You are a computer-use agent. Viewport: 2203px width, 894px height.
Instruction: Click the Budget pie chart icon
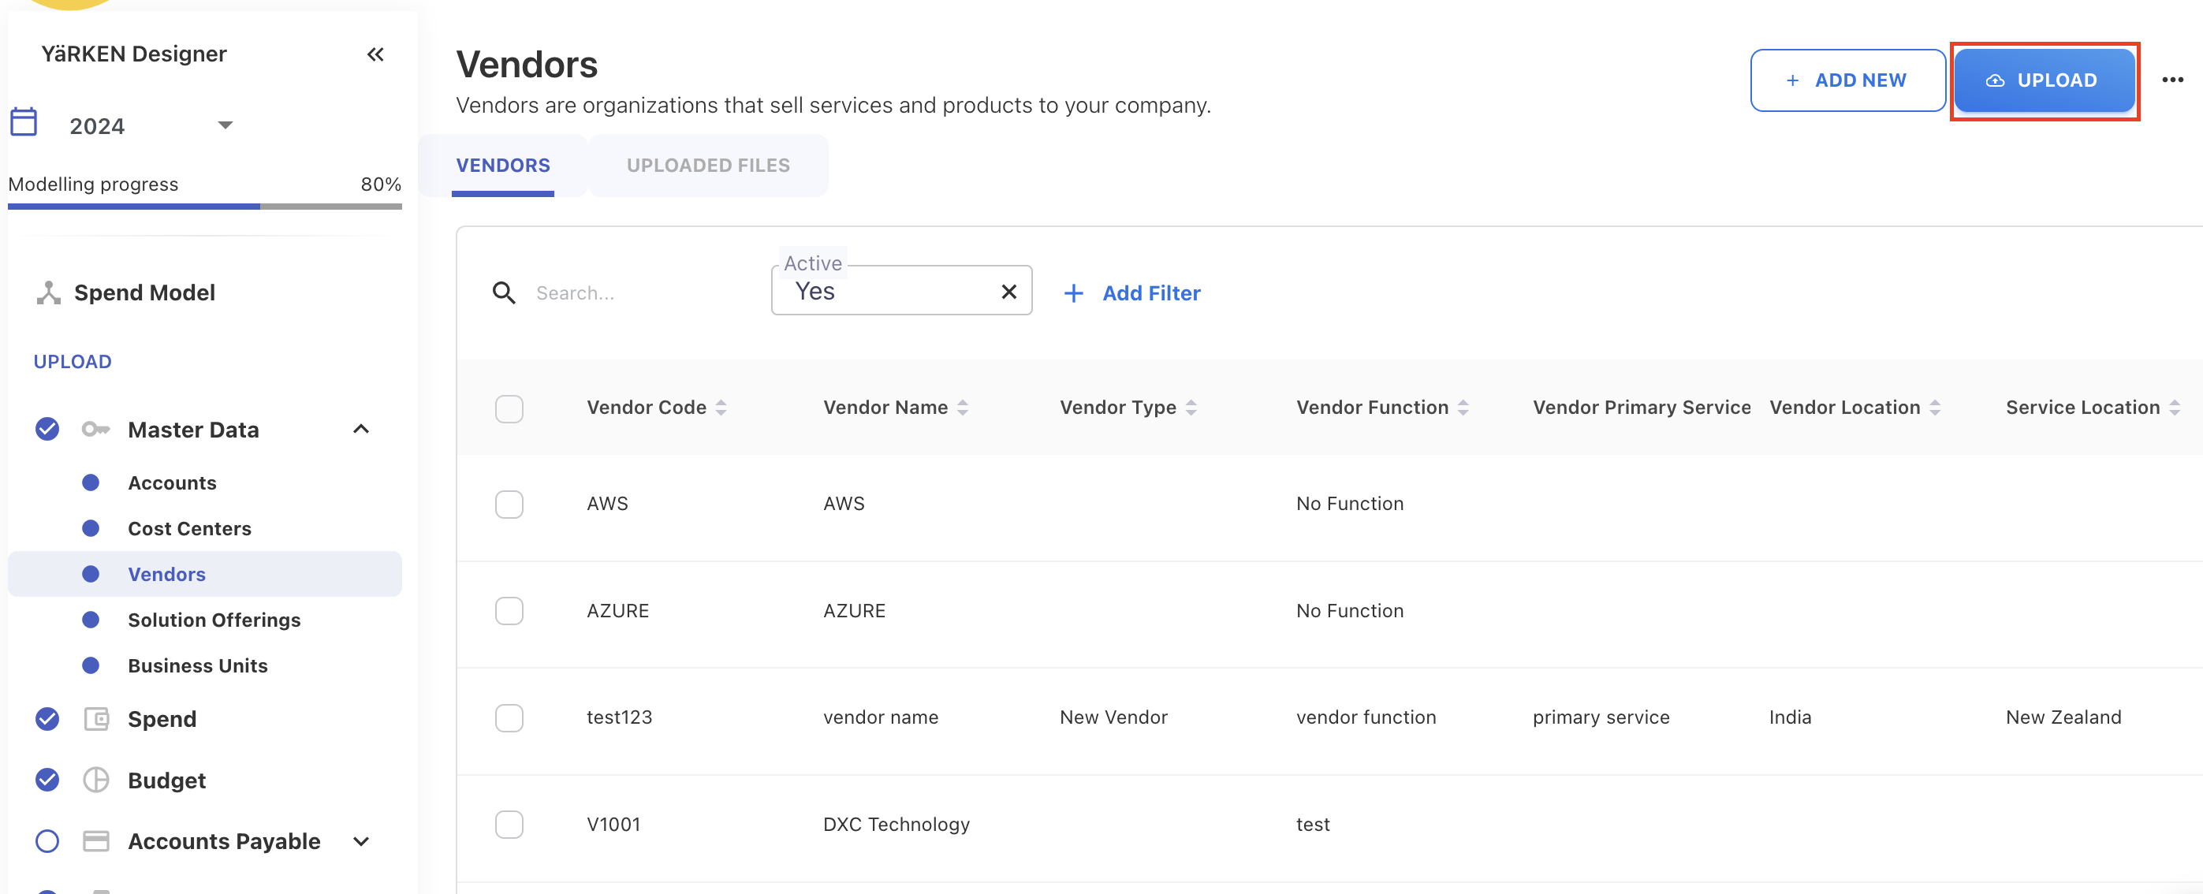click(x=95, y=780)
